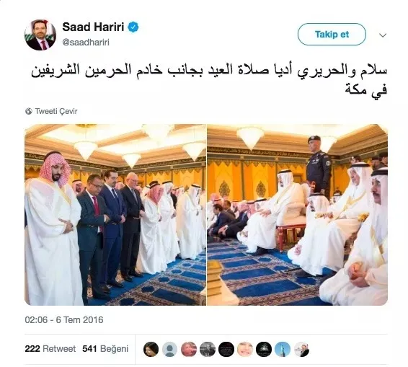This screenshot has width=408, height=367.
Task: Click the globe icon beside Tweeti Çevir
Action: click(x=29, y=112)
